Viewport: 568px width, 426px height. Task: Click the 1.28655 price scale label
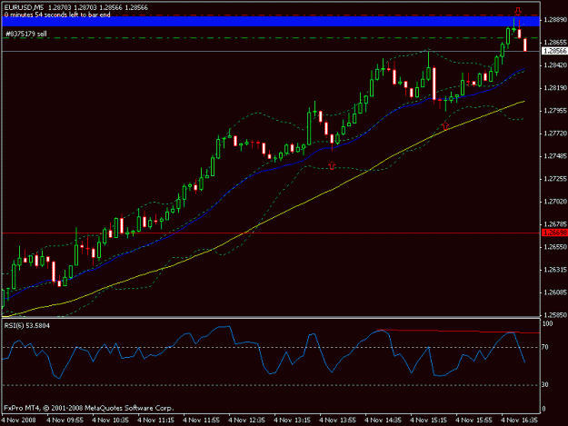pyautogui.click(x=555, y=43)
